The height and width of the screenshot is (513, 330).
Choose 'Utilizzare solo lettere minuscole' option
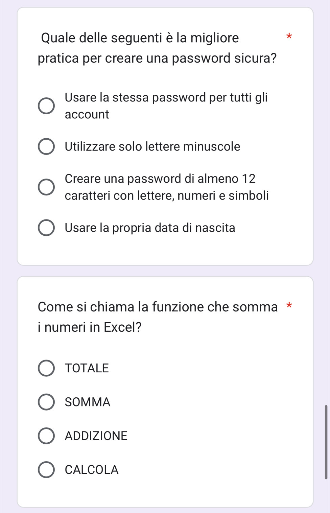coord(46,146)
